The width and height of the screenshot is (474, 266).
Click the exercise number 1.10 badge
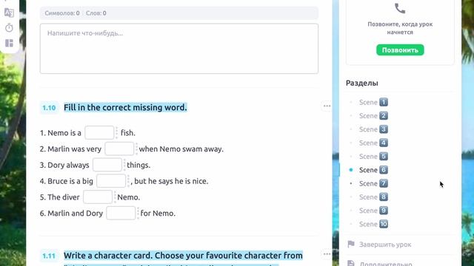(49, 108)
